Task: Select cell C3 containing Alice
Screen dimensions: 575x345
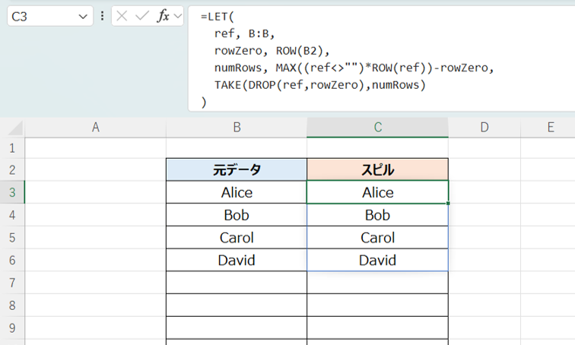Action: [x=378, y=192]
